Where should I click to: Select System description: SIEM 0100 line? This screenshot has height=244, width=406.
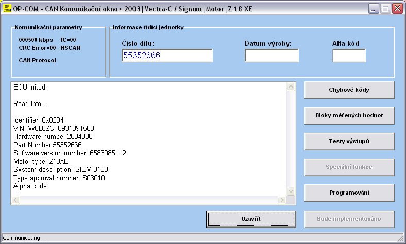coord(61,170)
